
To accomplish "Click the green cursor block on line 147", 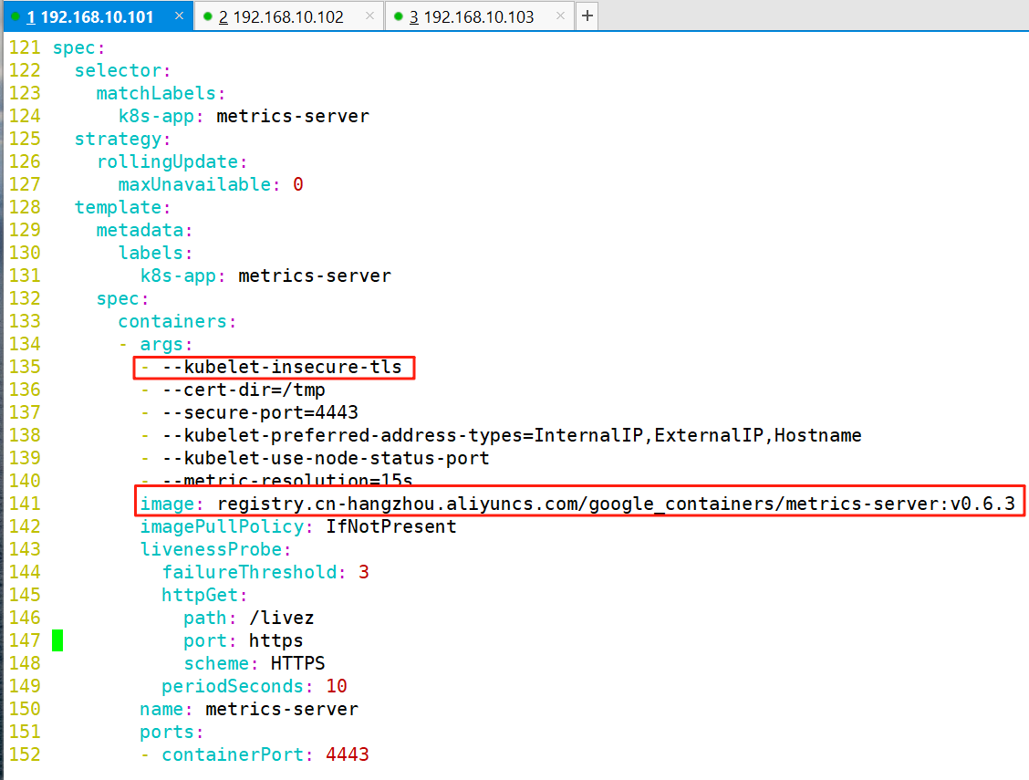I will pyautogui.click(x=57, y=640).
